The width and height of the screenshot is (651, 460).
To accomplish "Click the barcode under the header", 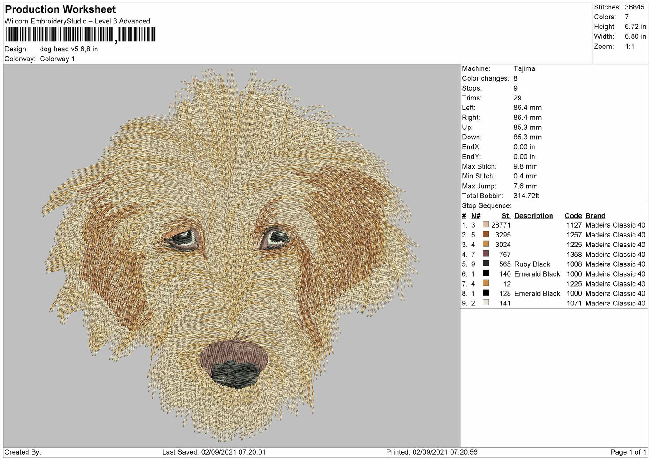I will [x=81, y=35].
